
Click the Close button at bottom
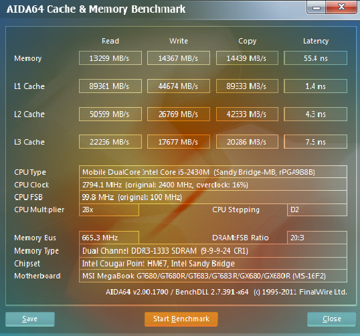(x=331, y=319)
